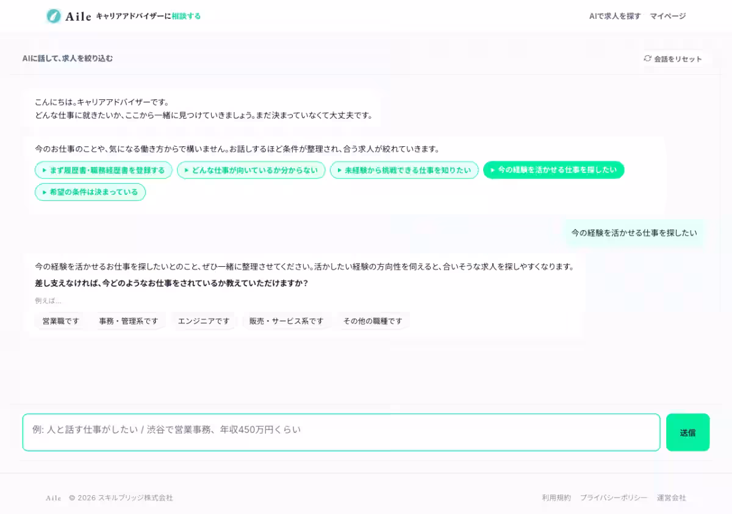Pick the 事務・管理系です reply chip
Screen dimensions: 732x514
click(128, 321)
